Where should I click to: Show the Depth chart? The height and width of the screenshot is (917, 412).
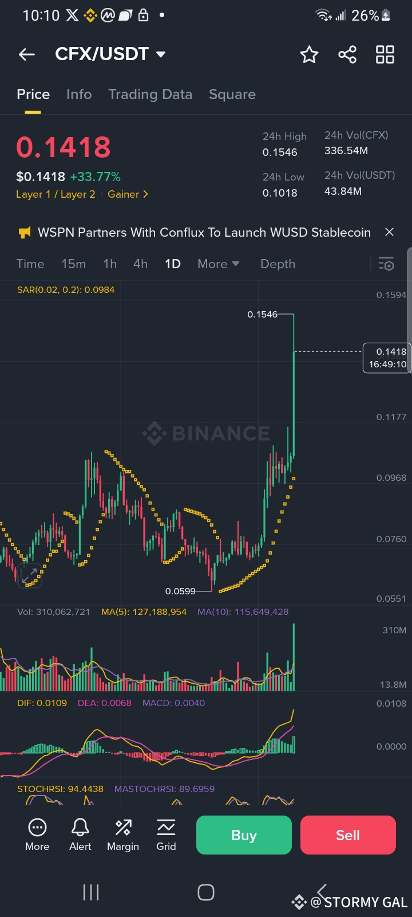[278, 264]
